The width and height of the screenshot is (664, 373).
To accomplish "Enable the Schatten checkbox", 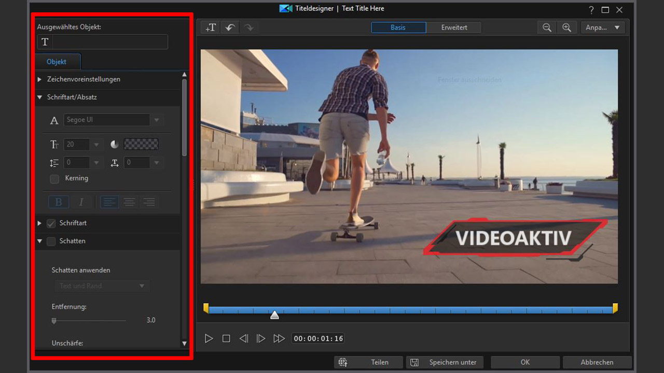I will point(51,241).
